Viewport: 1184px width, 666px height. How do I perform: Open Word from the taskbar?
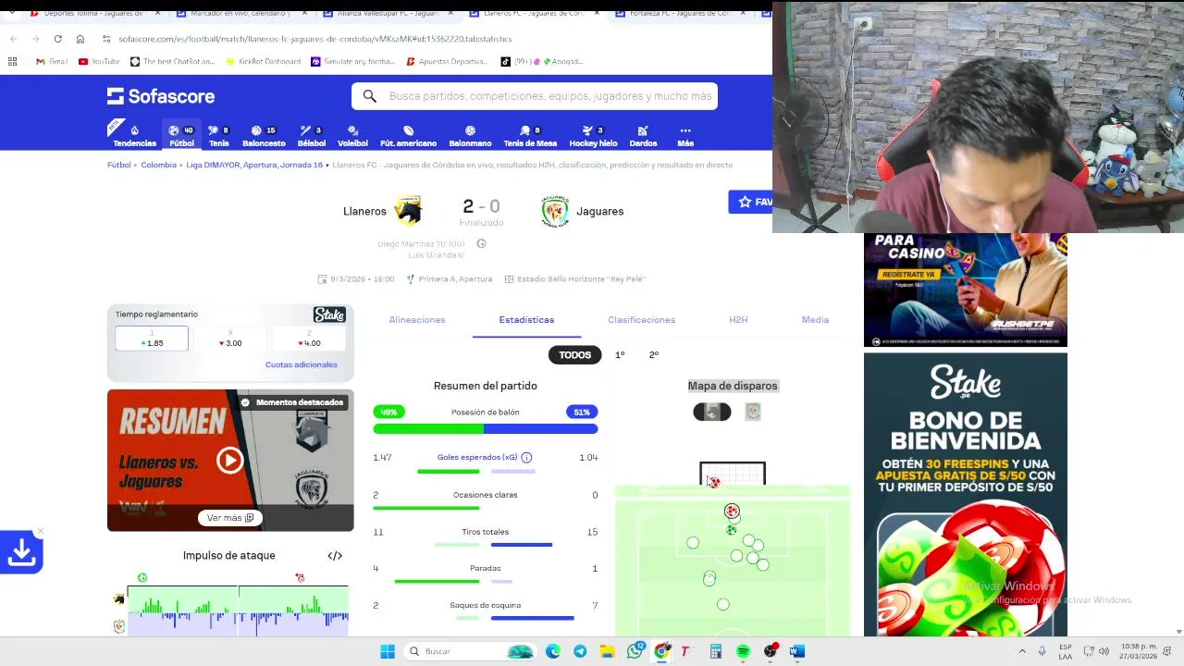(x=797, y=651)
